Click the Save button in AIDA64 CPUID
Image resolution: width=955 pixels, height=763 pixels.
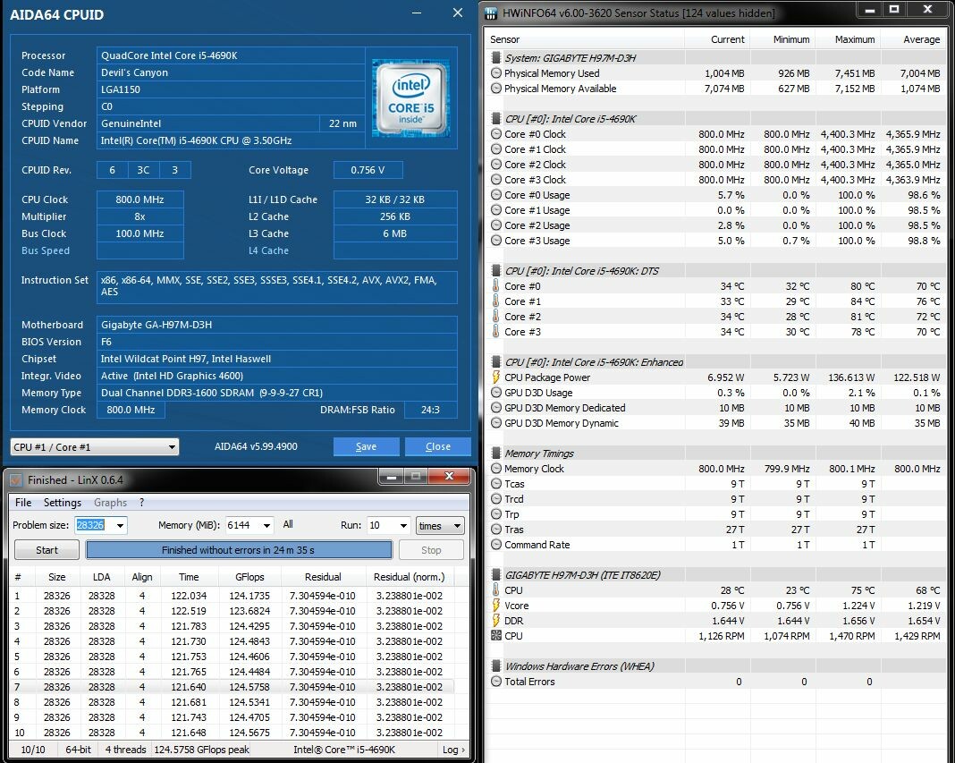point(366,446)
